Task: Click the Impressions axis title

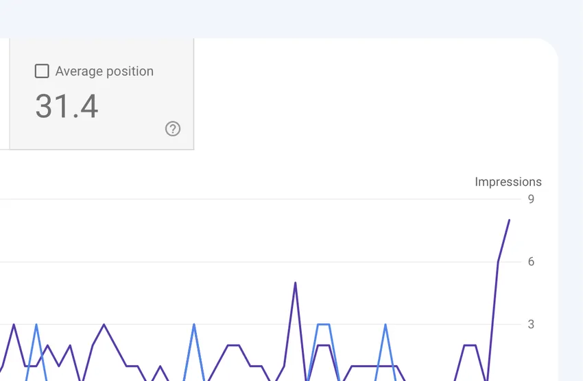Action: pos(508,182)
